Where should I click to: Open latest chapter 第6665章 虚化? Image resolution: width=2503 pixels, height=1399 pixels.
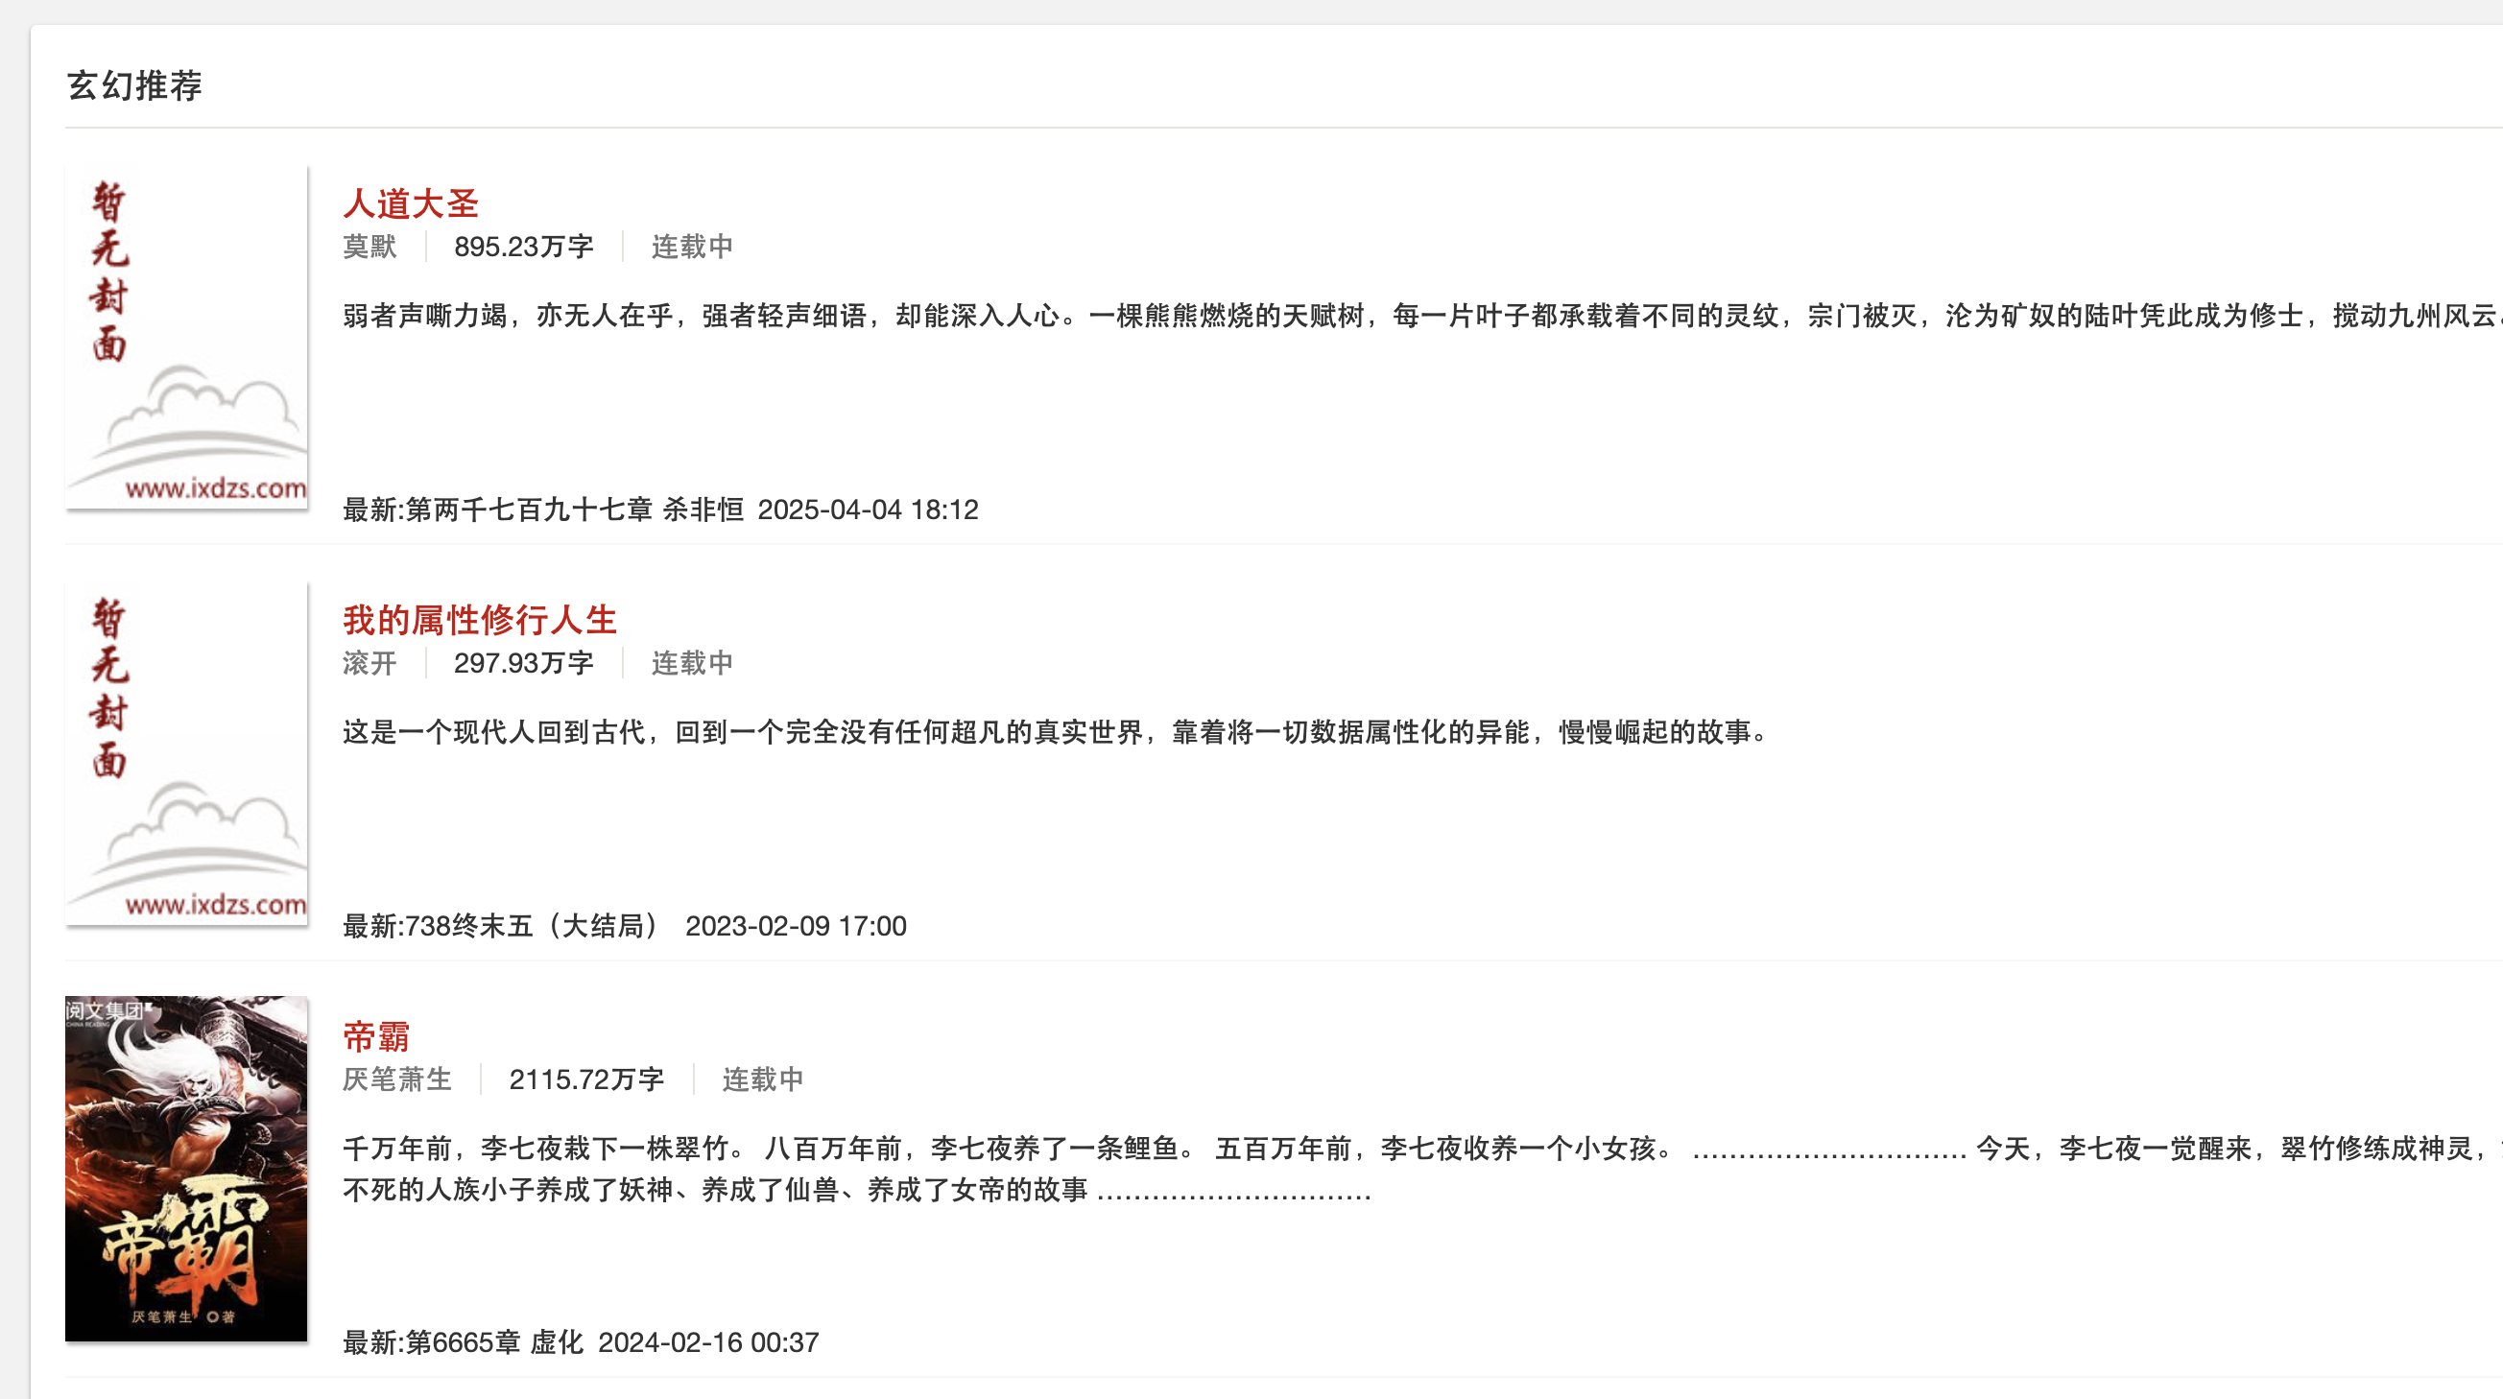[x=493, y=1341]
